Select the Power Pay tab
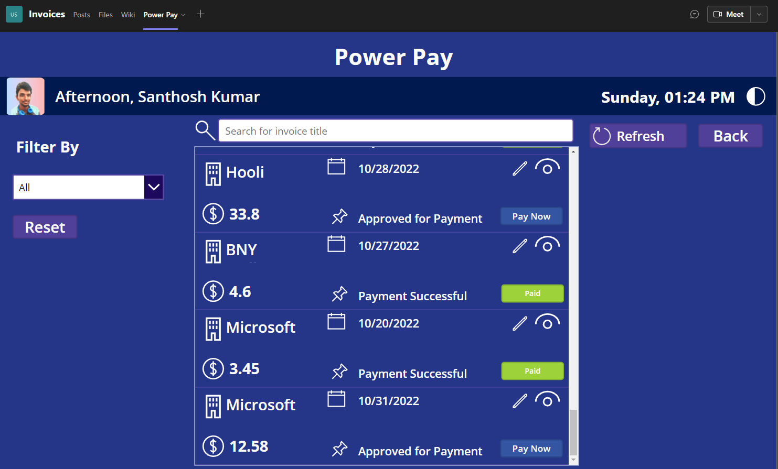This screenshot has height=469, width=778. pos(161,15)
